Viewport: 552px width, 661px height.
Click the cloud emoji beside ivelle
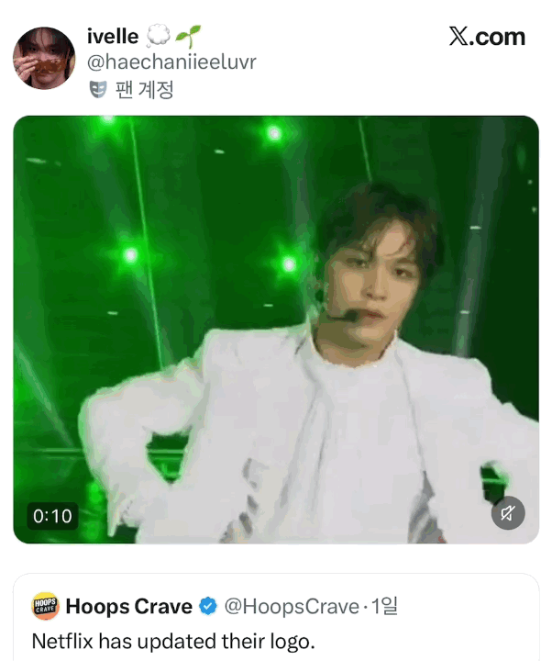coord(159,36)
